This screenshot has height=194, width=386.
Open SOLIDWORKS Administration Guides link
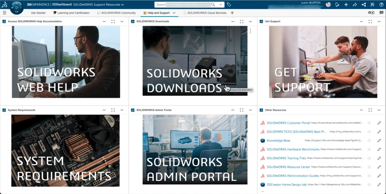(x=293, y=176)
